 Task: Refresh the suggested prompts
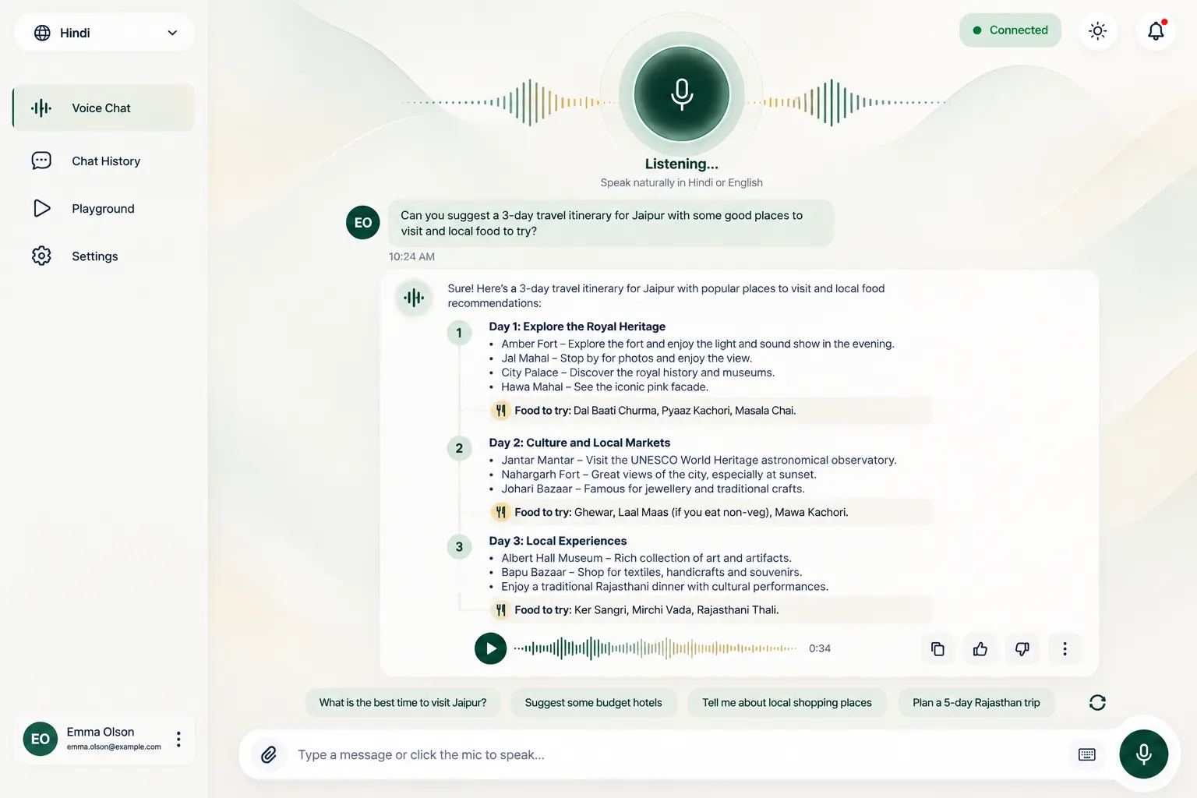[x=1097, y=702]
